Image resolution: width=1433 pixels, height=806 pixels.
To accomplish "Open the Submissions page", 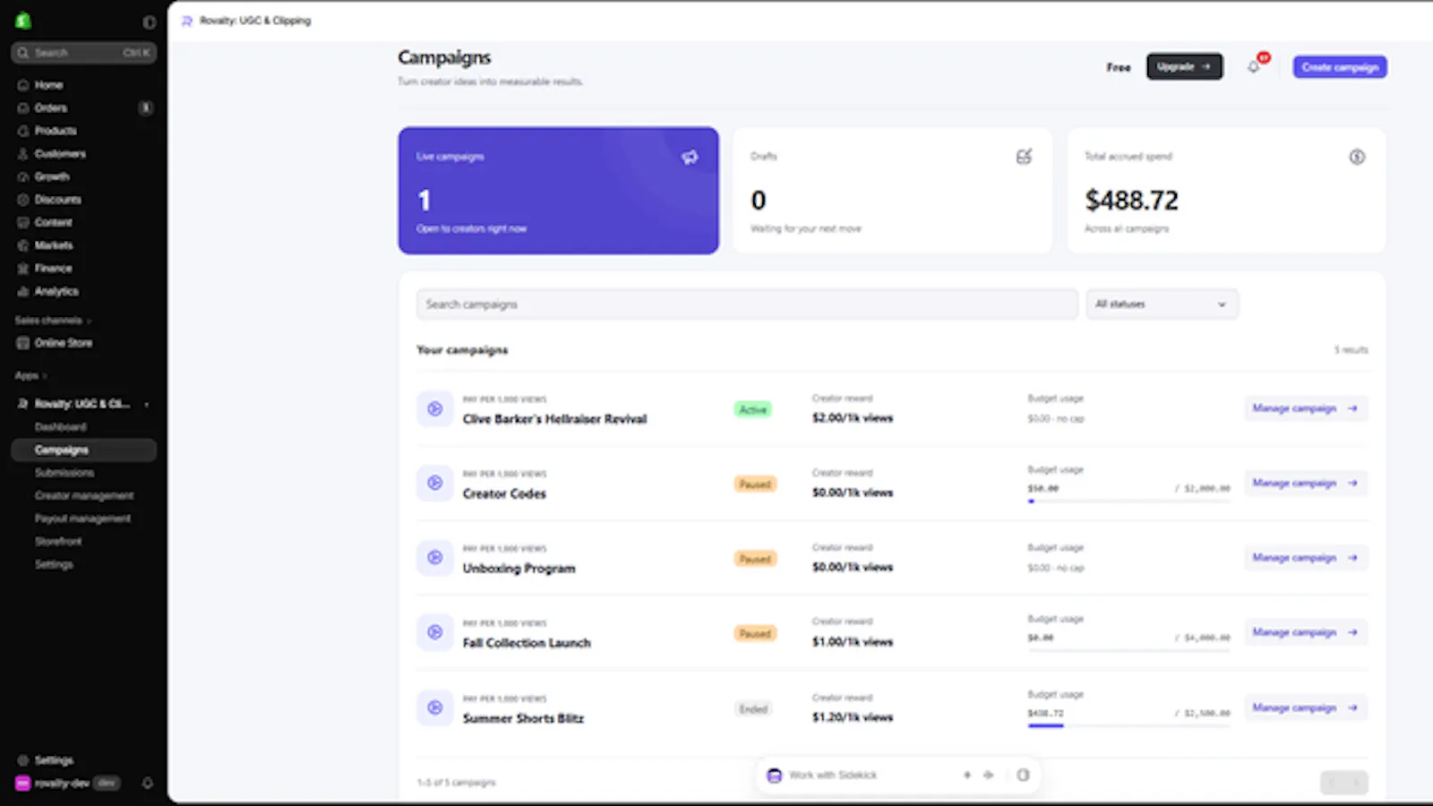I will [64, 473].
